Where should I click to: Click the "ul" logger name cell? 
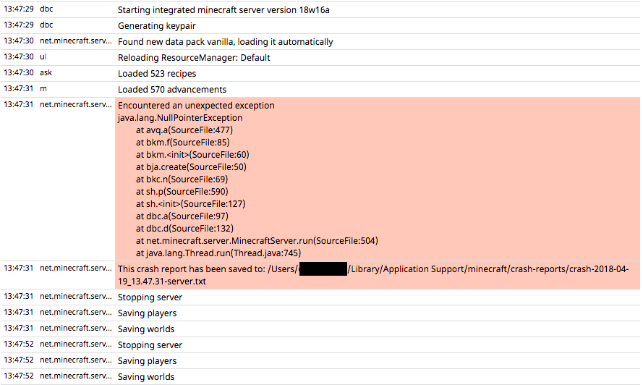[x=43, y=58]
